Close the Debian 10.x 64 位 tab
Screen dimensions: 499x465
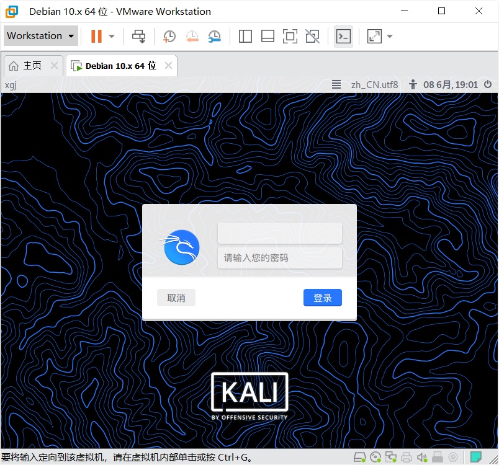click(x=168, y=66)
